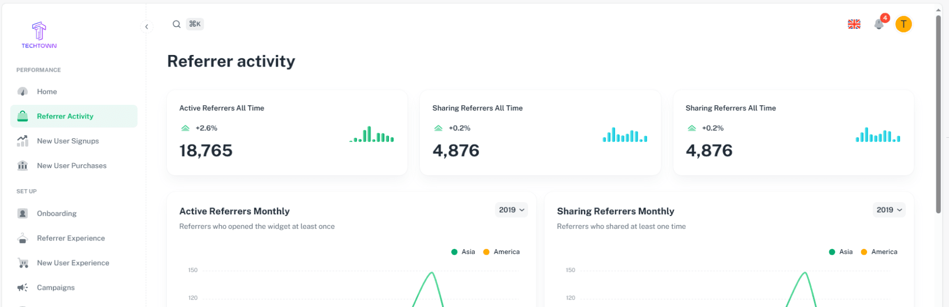Click the TechTown logo
This screenshot has height=307, width=949.
click(39, 35)
